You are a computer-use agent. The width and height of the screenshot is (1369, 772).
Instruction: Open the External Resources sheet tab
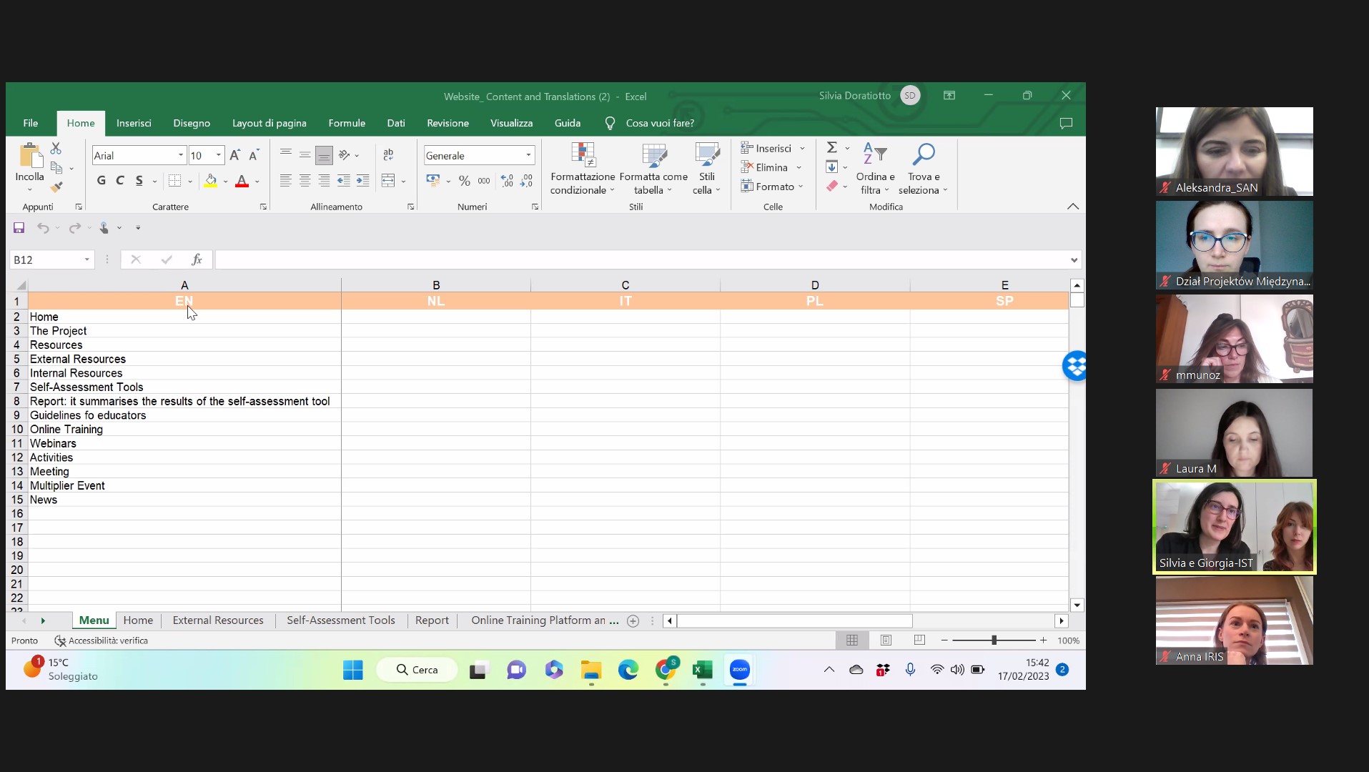[218, 620]
